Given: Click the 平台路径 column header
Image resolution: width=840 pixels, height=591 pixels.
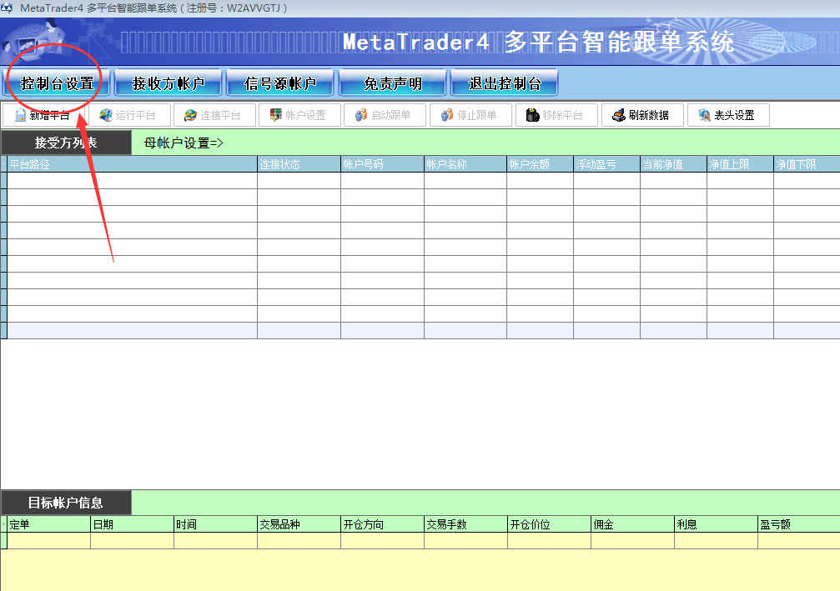Looking at the screenshot, I should click(133, 164).
